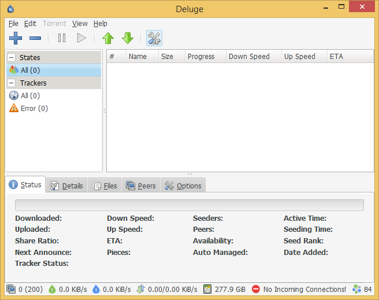Click the 0.00/0.00 KiB/s protocol traffic text

point(172,290)
